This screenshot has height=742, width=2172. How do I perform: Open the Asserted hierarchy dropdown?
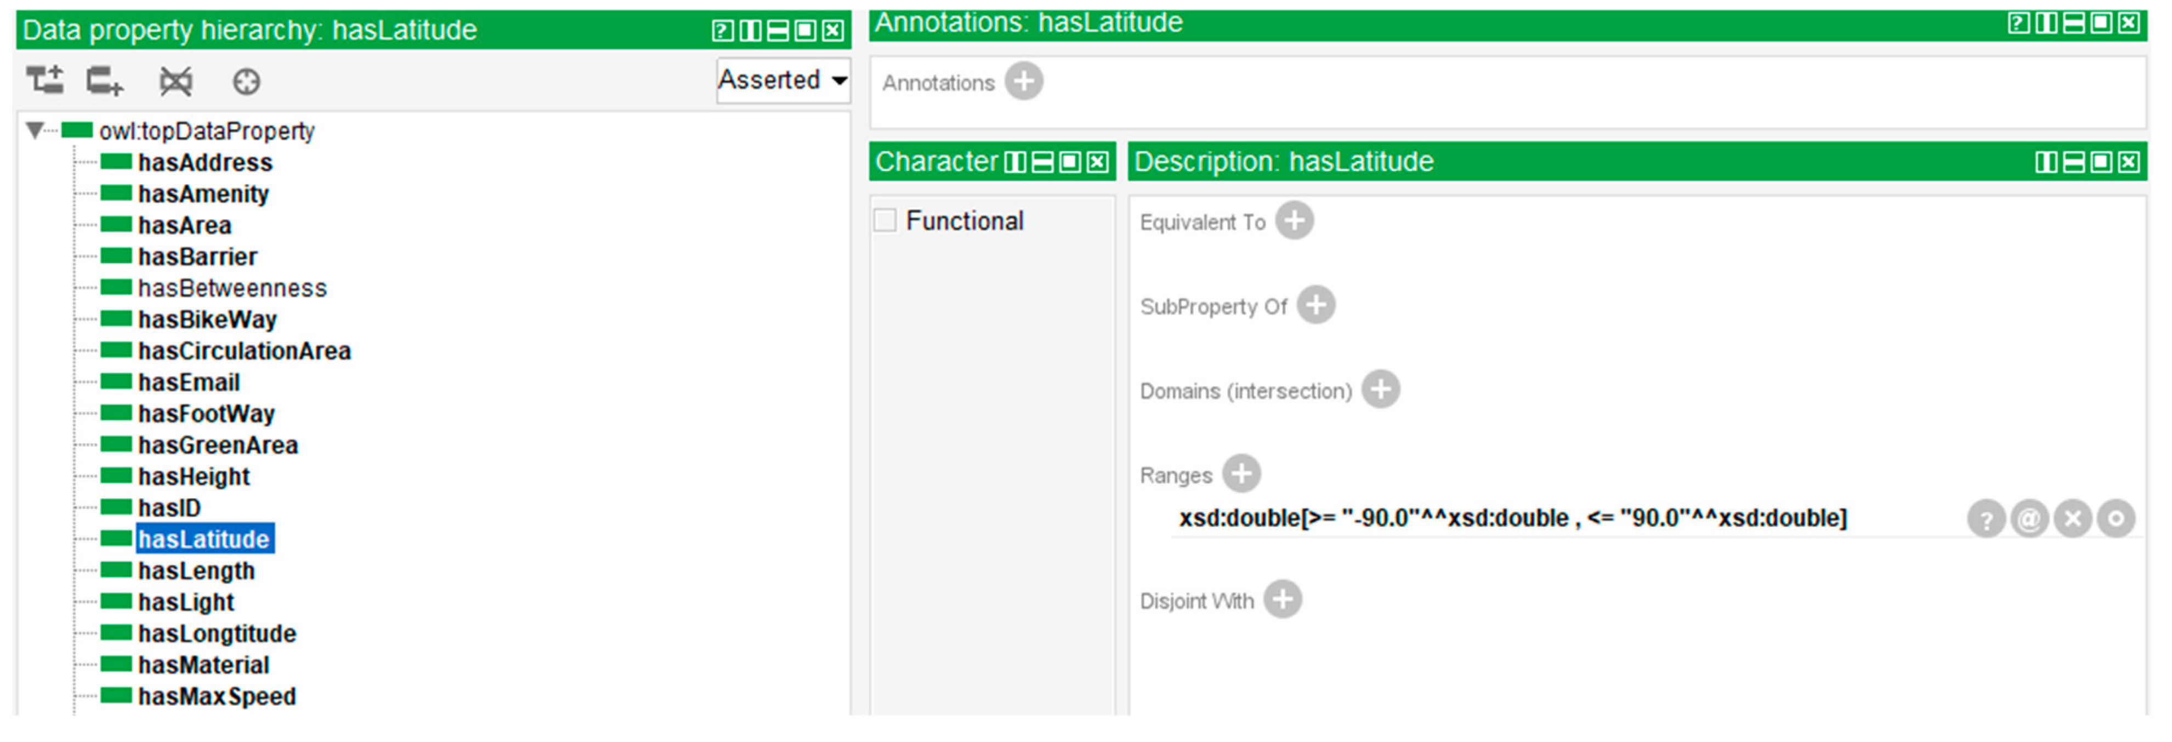pyautogui.click(x=782, y=80)
